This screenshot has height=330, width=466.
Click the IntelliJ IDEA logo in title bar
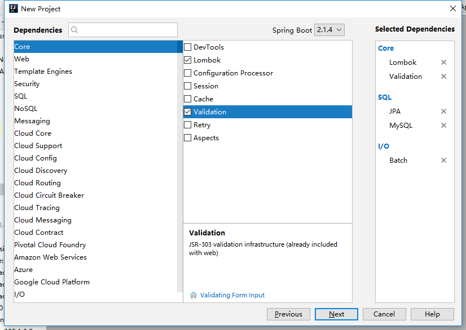pyautogui.click(x=14, y=8)
